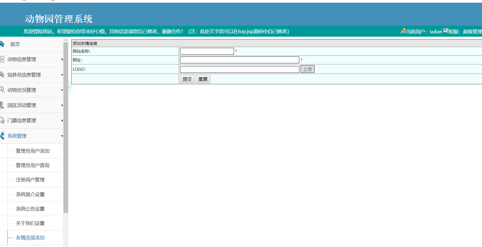Click the 提交 submit button

[x=187, y=79]
